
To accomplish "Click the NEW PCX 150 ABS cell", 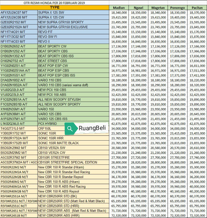I will click(x=73, y=95).
